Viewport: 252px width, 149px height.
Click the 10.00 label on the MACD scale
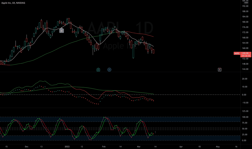(x=245, y=87)
